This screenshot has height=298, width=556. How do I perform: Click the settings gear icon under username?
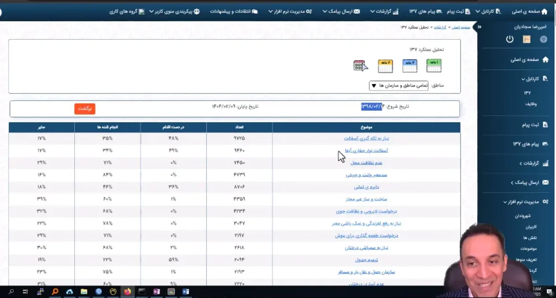543,39
